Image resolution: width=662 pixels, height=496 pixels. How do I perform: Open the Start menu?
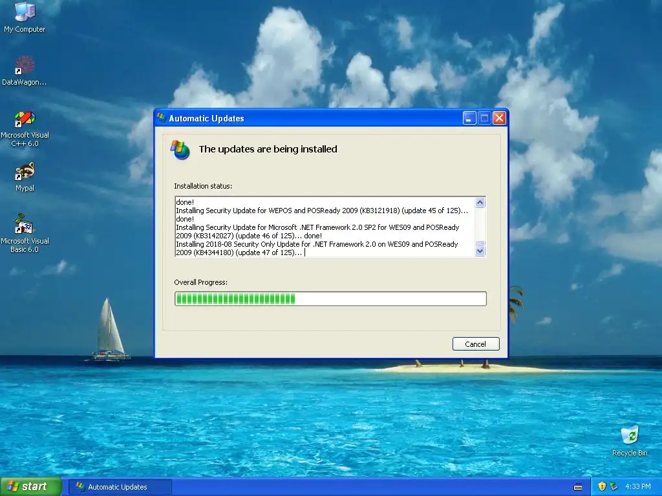pyautogui.click(x=30, y=487)
